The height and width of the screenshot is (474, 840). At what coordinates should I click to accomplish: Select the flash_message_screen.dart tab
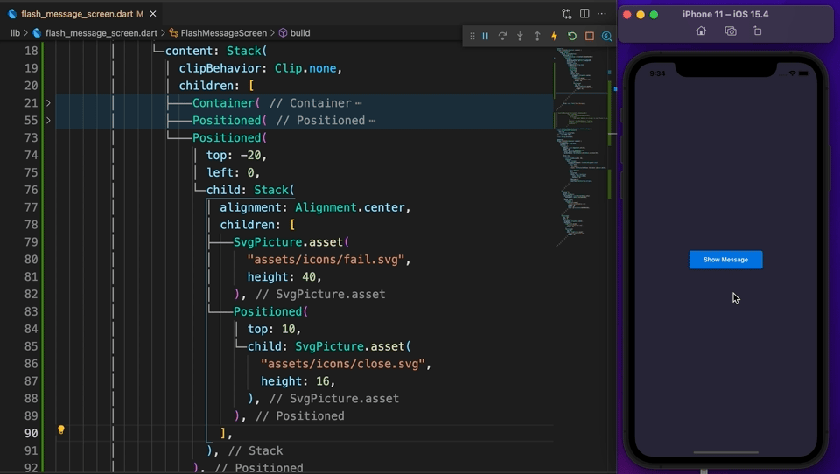77,14
